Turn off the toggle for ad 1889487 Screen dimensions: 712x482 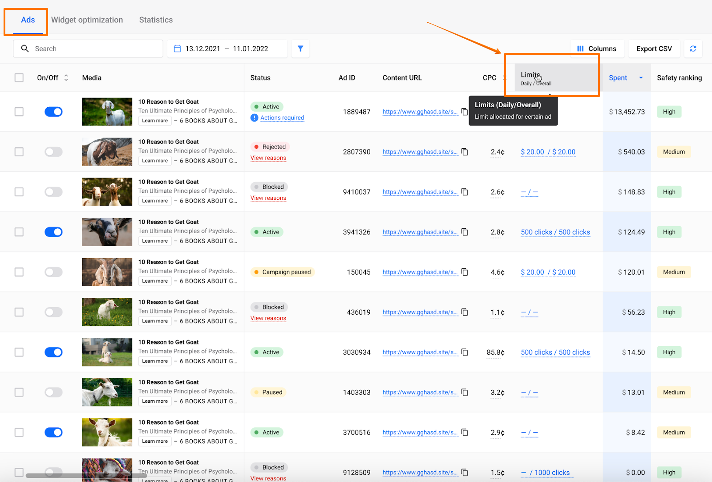(x=53, y=112)
